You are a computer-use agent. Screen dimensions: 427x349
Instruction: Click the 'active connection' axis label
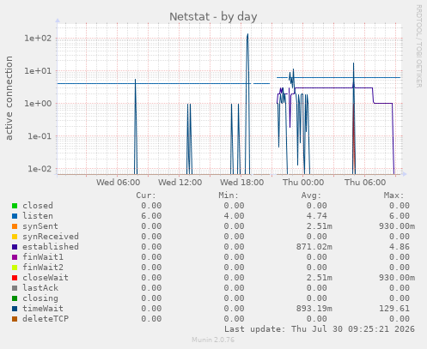(x=9, y=98)
